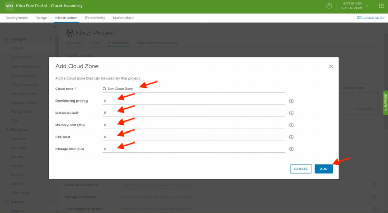The height and width of the screenshot is (213, 388).
Task: Focus the Storage limit (GB) field
Action: point(194,149)
